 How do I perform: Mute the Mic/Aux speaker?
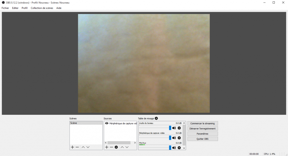click(x=174, y=148)
